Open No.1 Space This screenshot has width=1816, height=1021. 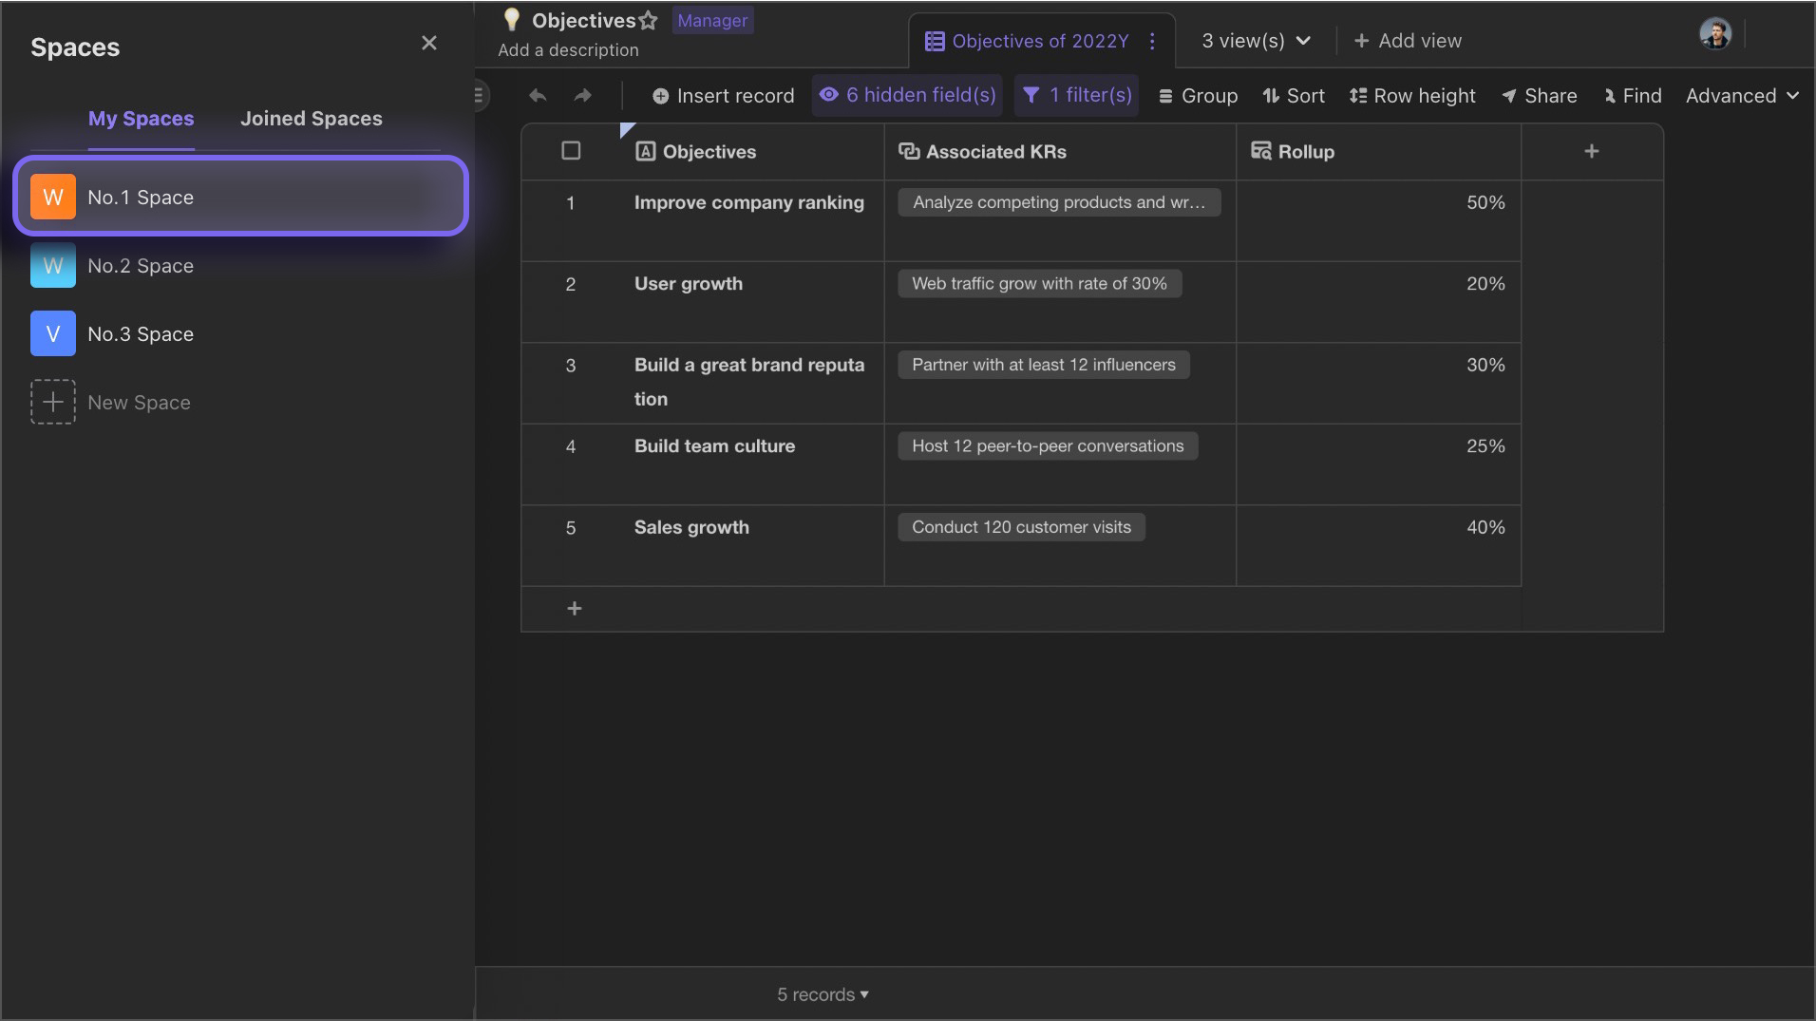240,197
